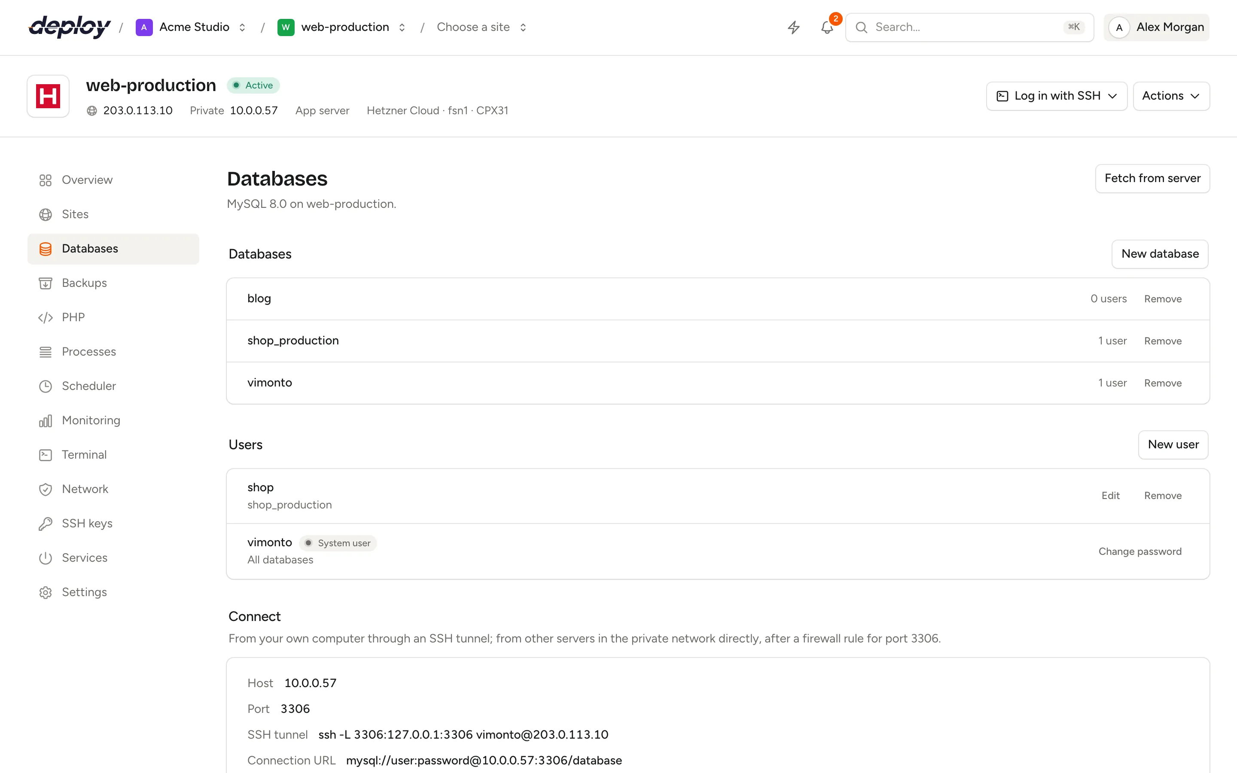
Task: Go to Processes in the sidebar
Action: 113,352
